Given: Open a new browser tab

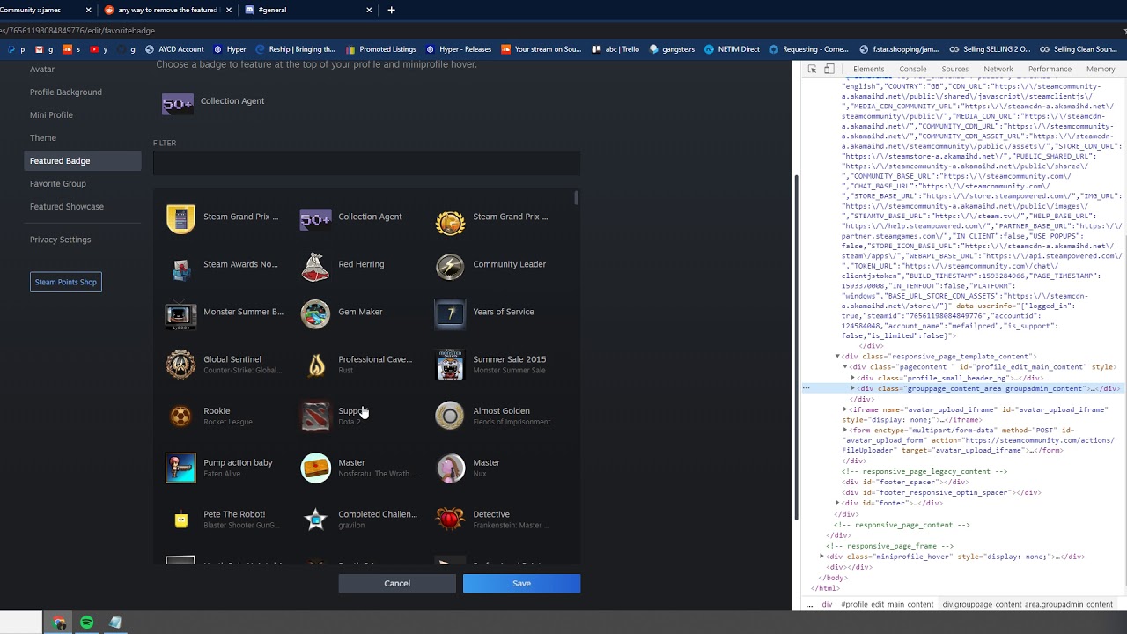Looking at the screenshot, I should [x=391, y=10].
